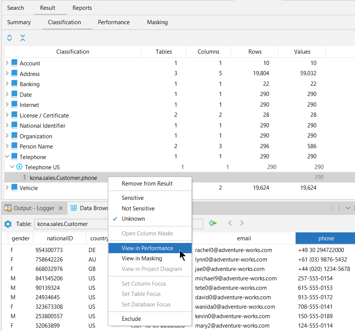Sort by the Values column header
The image size is (355, 331).
pyautogui.click(x=302, y=52)
